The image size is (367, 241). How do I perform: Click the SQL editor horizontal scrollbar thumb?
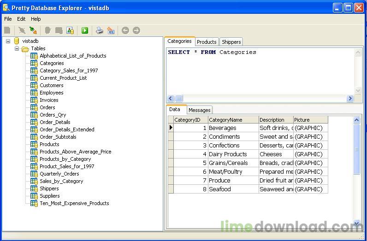tap(179, 98)
